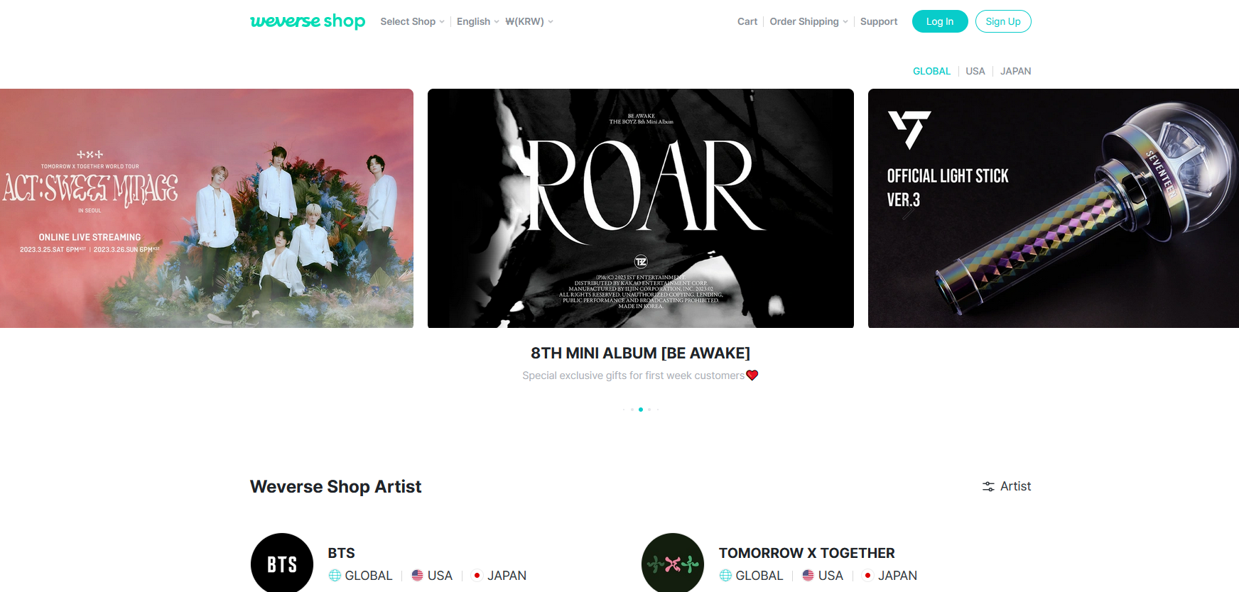Image resolution: width=1239 pixels, height=592 pixels.
Task: Open Tomorrow X Together round logo
Action: (x=673, y=563)
